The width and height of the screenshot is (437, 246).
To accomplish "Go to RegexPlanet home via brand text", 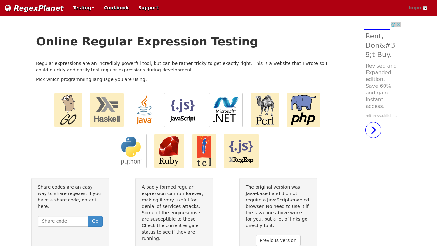I will click(39, 8).
